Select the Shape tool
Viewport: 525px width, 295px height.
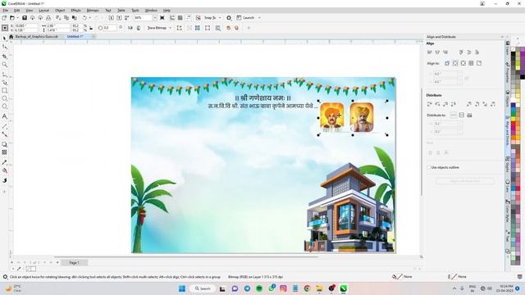tap(5, 48)
